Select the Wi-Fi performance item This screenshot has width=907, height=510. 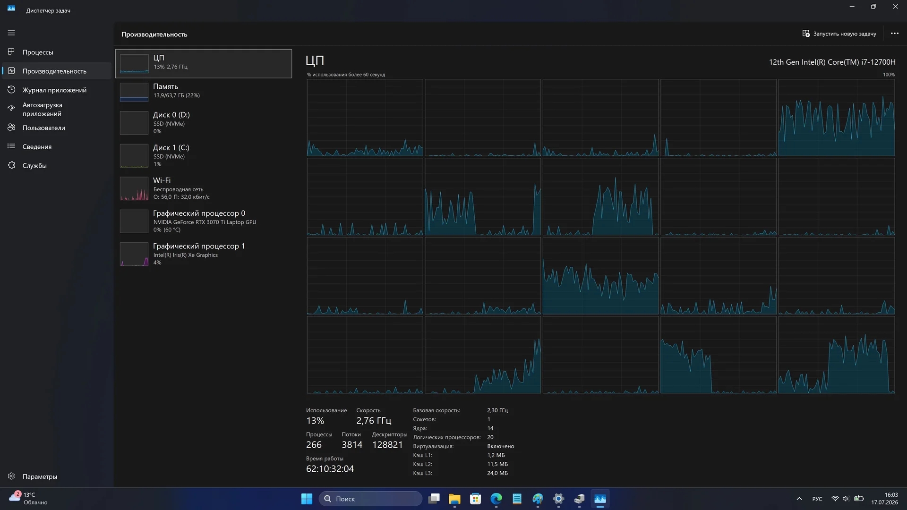point(204,188)
